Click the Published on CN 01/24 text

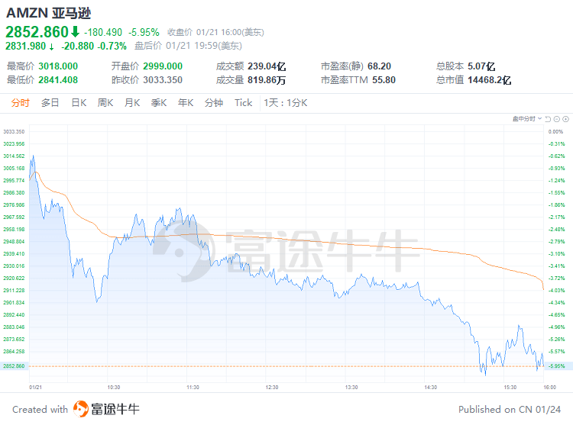pyautogui.click(x=510, y=409)
